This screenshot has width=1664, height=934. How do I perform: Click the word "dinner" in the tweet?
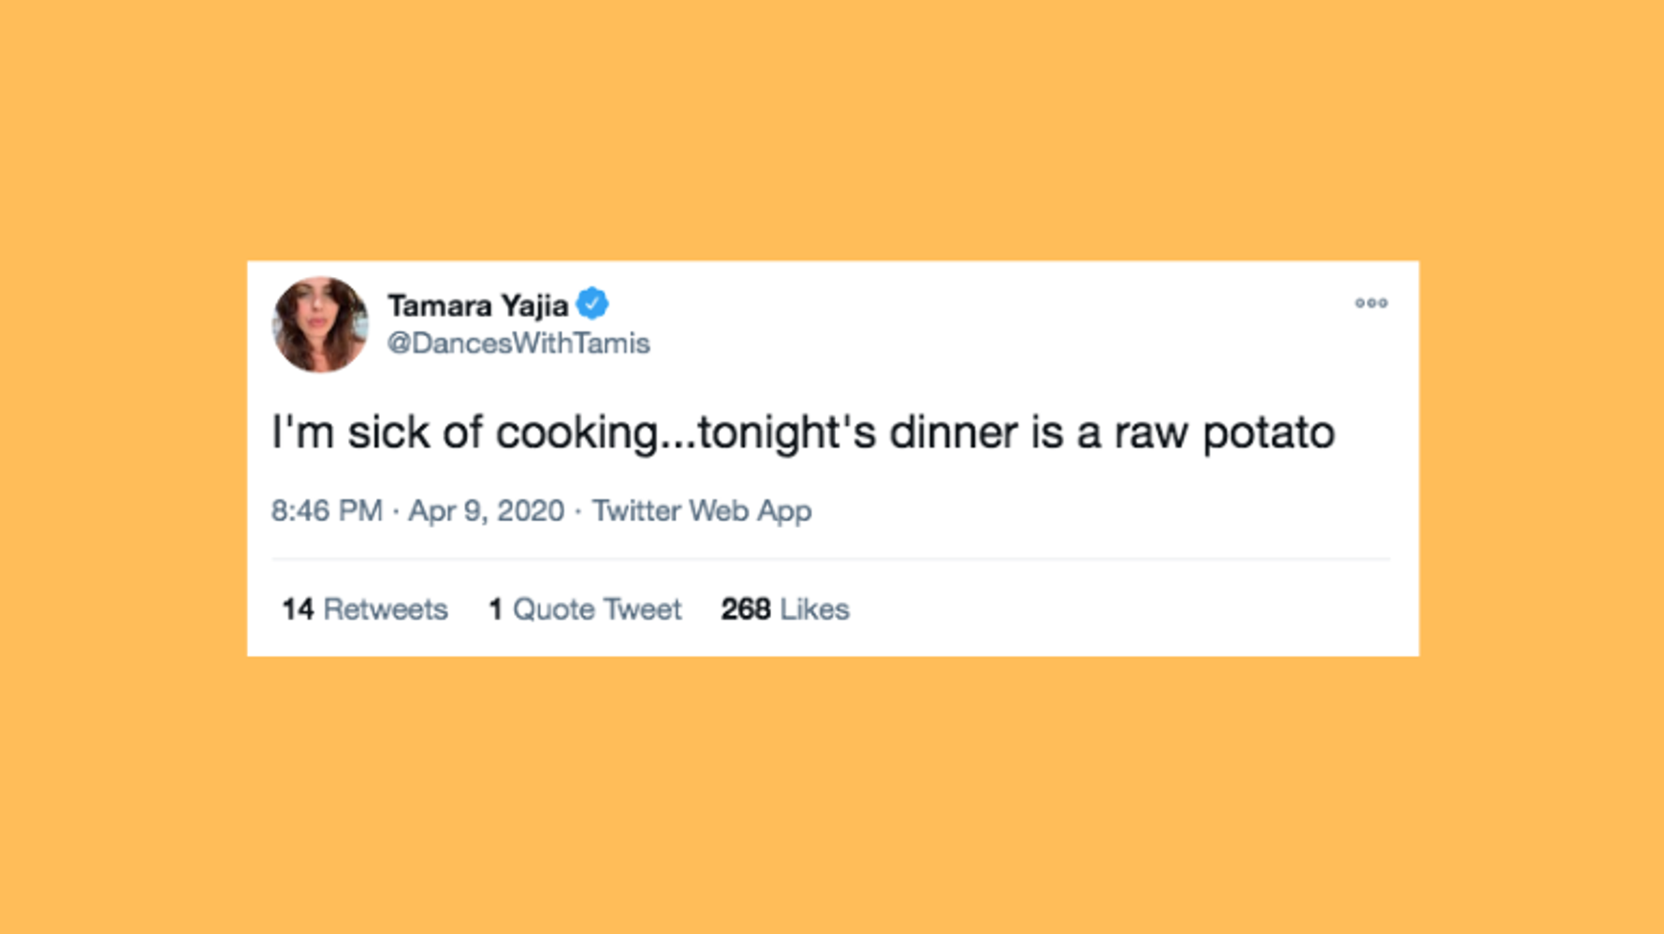click(953, 433)
